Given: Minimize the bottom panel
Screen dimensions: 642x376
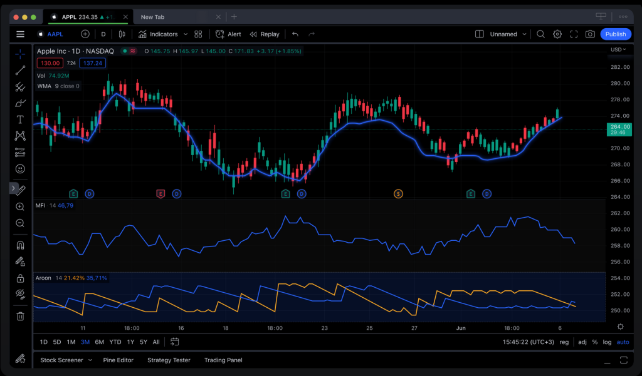Looking at the screenshot, I should click(x=607, y=362).
